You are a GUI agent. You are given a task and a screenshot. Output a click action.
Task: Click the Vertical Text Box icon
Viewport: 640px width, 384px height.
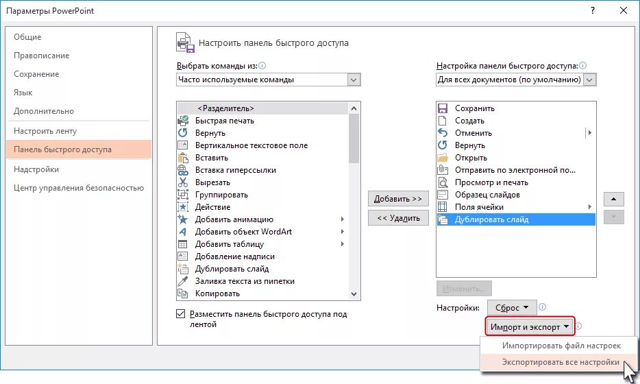(x=182, y=145)
